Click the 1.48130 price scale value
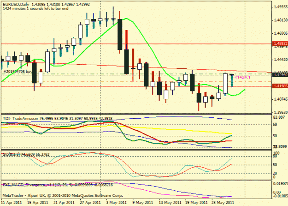 point(281,20)
